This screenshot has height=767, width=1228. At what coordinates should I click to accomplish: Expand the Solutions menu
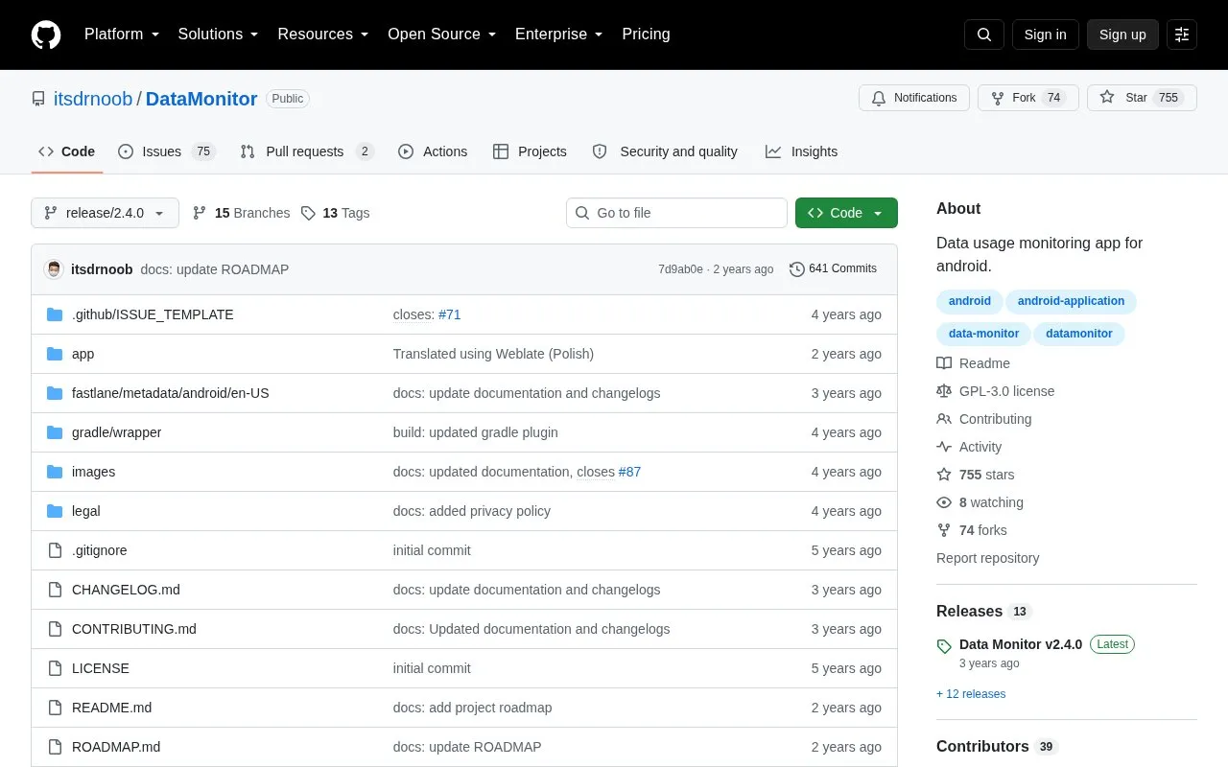pyautogui.click(x=219, y=35)
